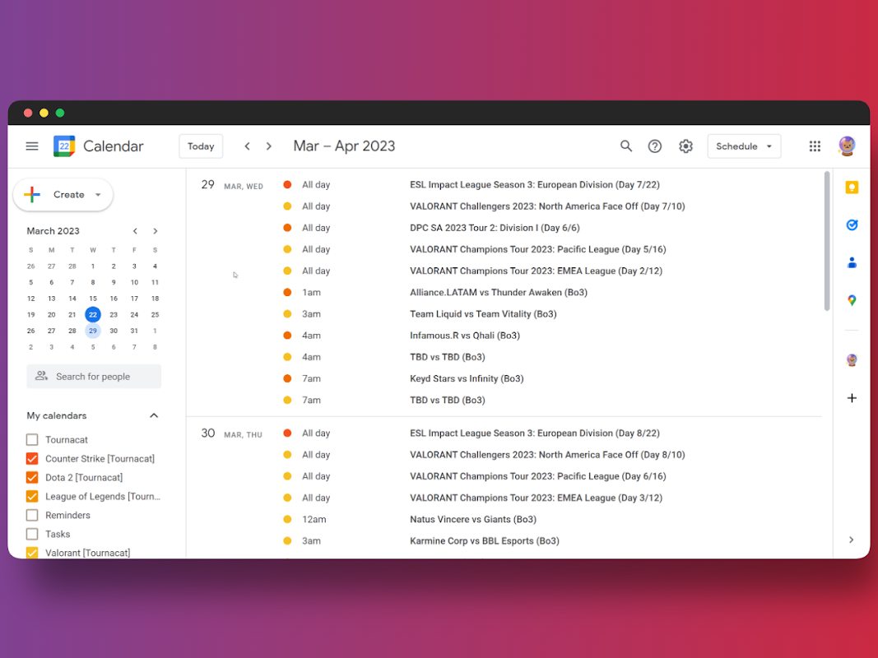Open Natus Vincere vs Giants event

(473, 519)
